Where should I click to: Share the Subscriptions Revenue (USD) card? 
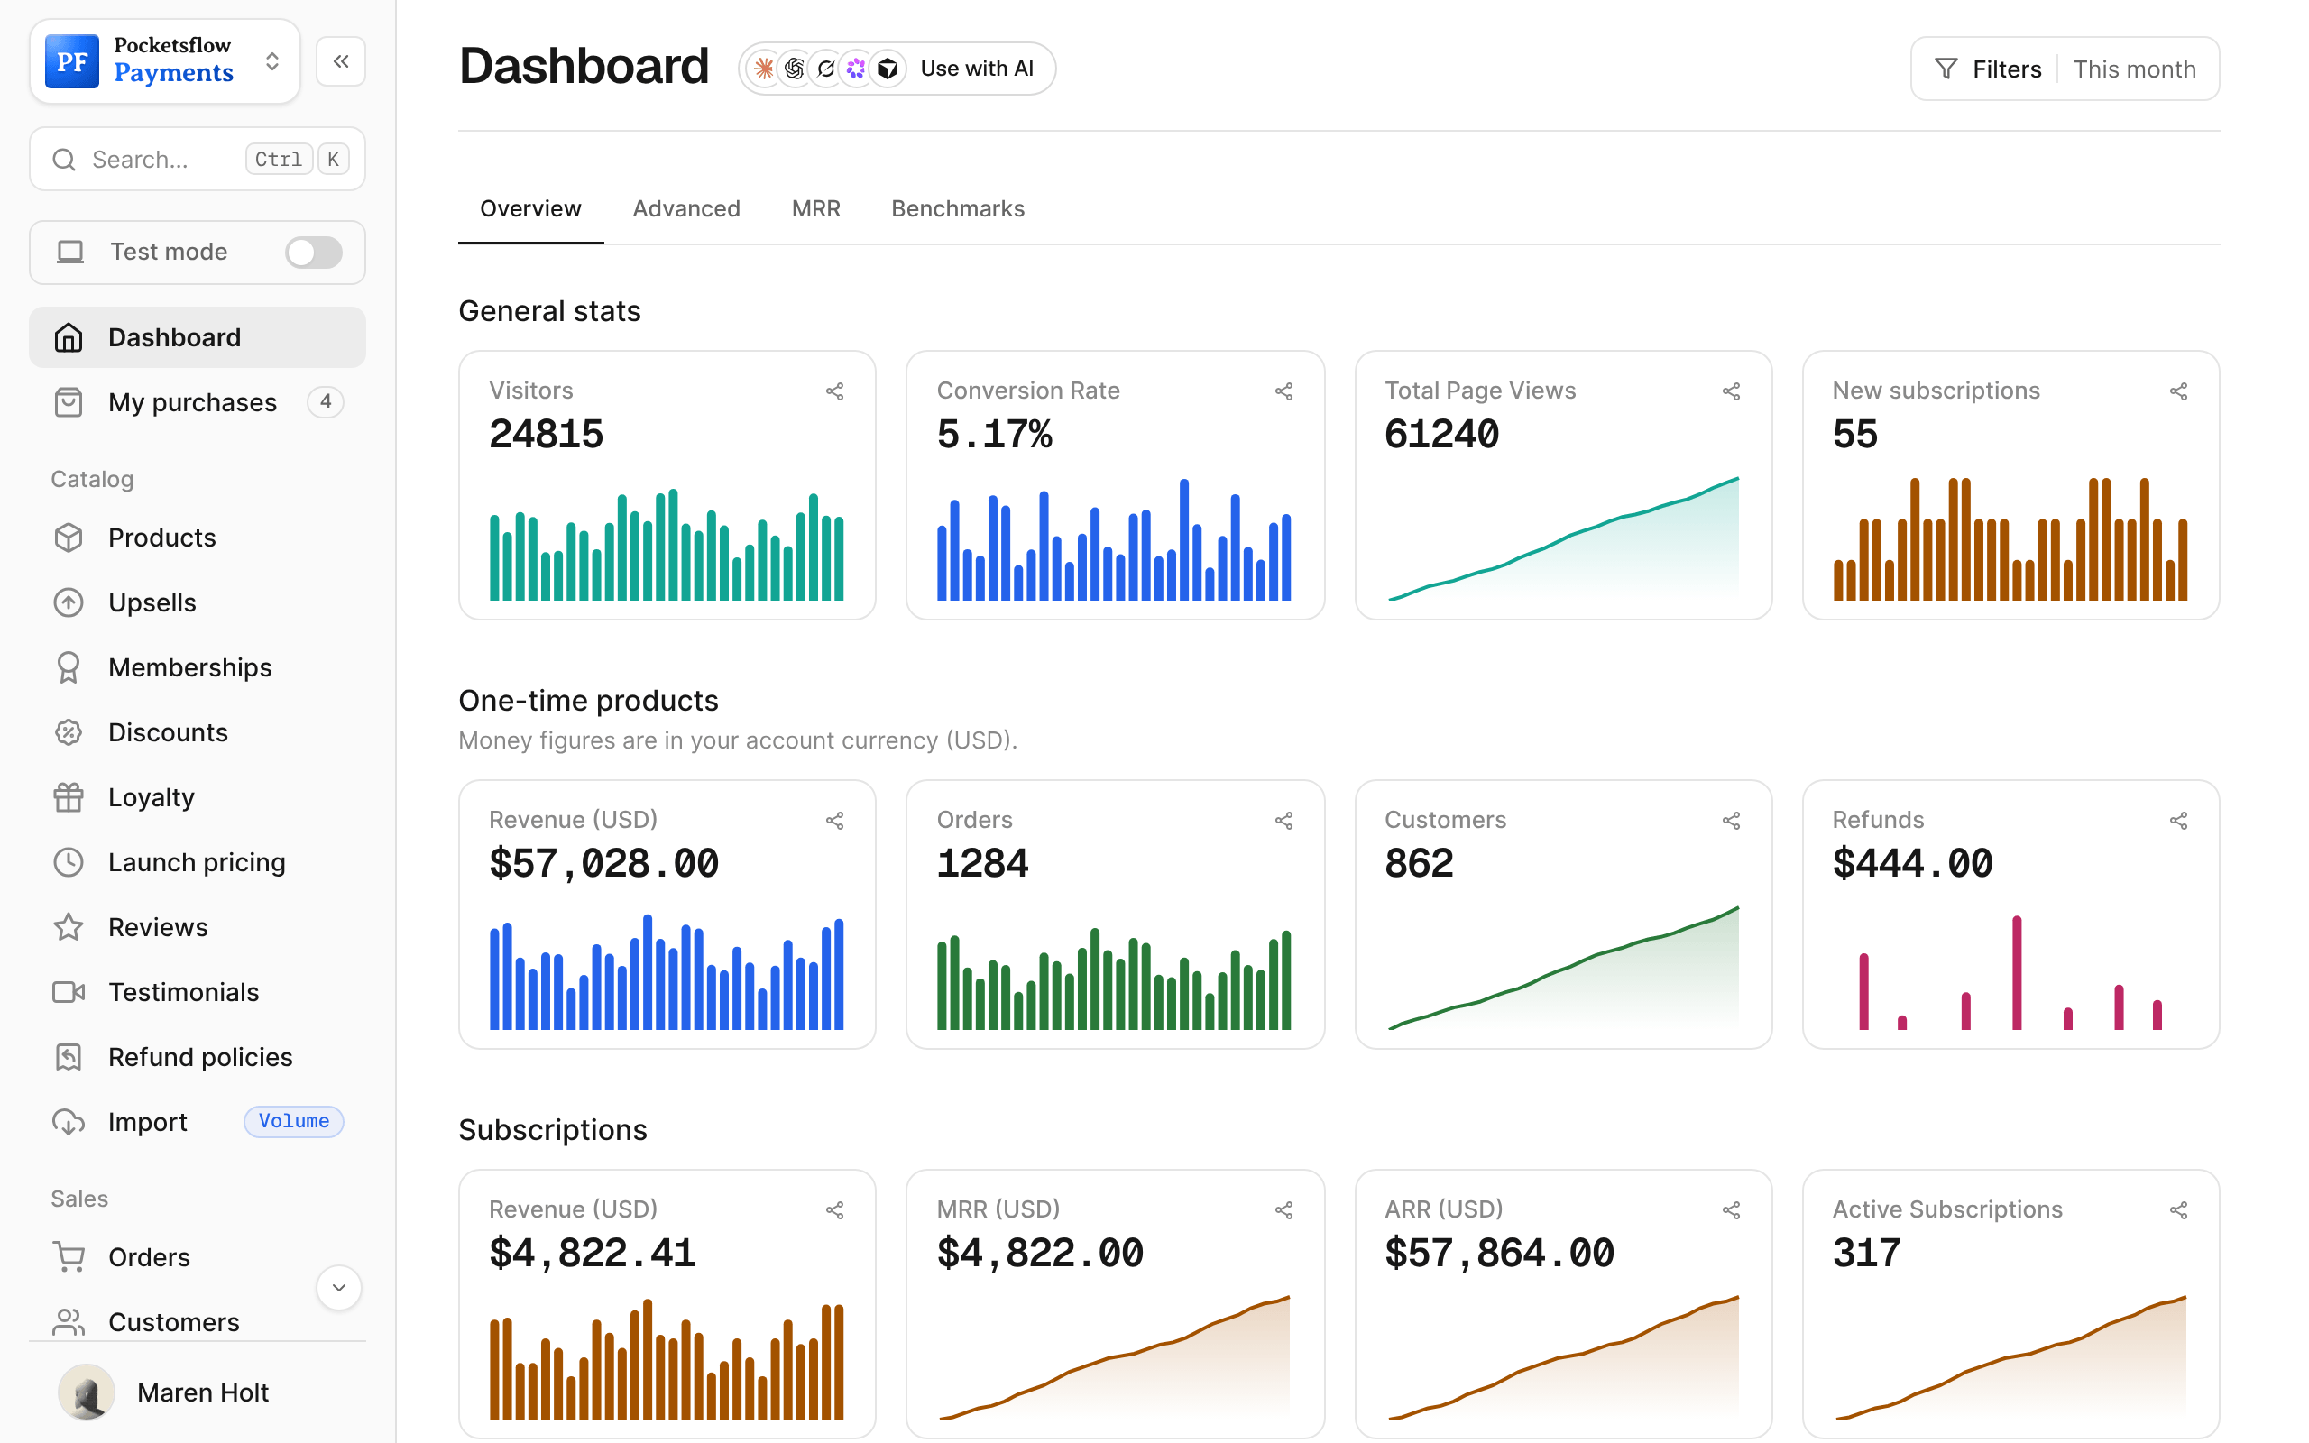(x=835, y=1210)
